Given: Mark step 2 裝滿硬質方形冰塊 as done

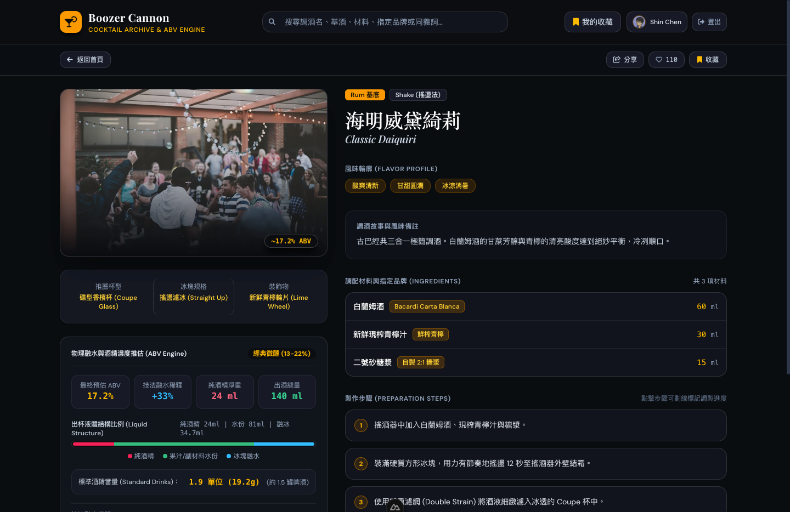Looking at the screenshot, I should tap(536, 464).
